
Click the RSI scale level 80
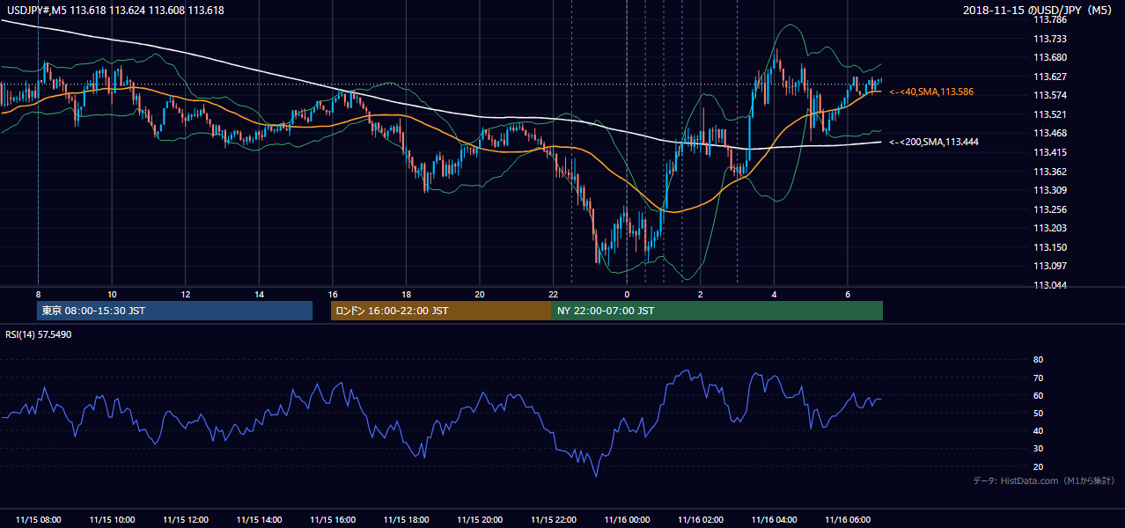[x=1038, y=360]
